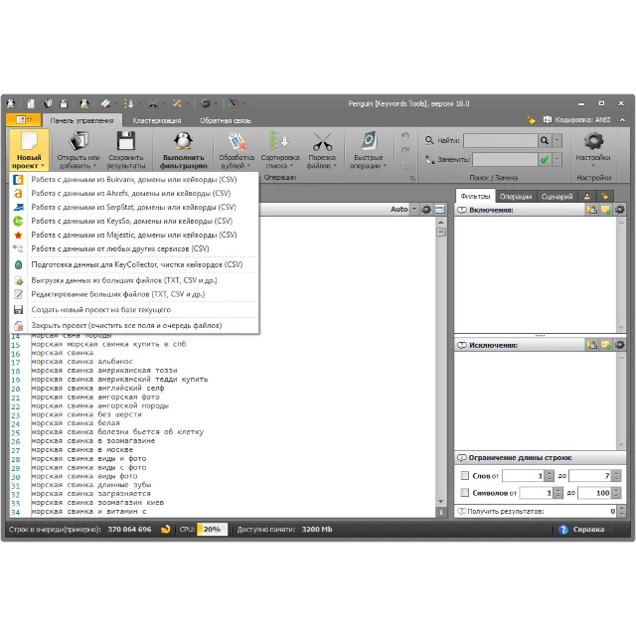Click the Слов до value field showing 7

coord(590,475)
